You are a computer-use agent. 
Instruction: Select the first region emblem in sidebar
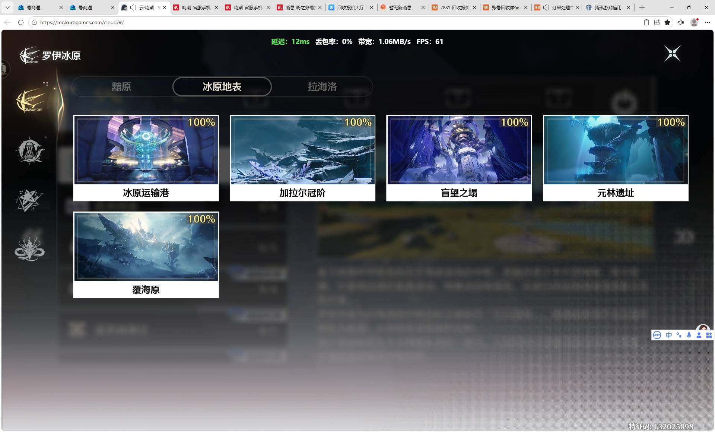[x=31, y=101]
